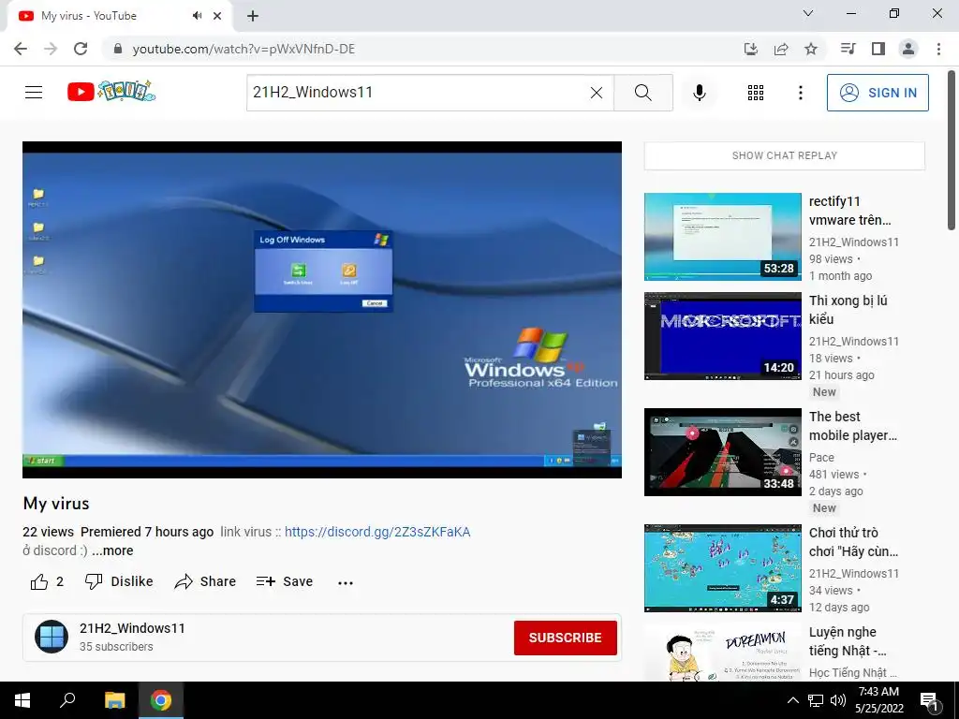Open Chrome profile avatar
The height and width of the screenshot is (719, 959).
coord(908,49)
